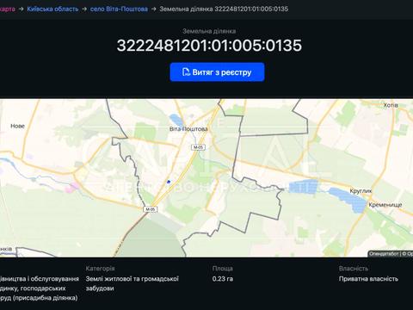Click the Хотів label on the map
The image size is (413, 310).
pos(391,105)
